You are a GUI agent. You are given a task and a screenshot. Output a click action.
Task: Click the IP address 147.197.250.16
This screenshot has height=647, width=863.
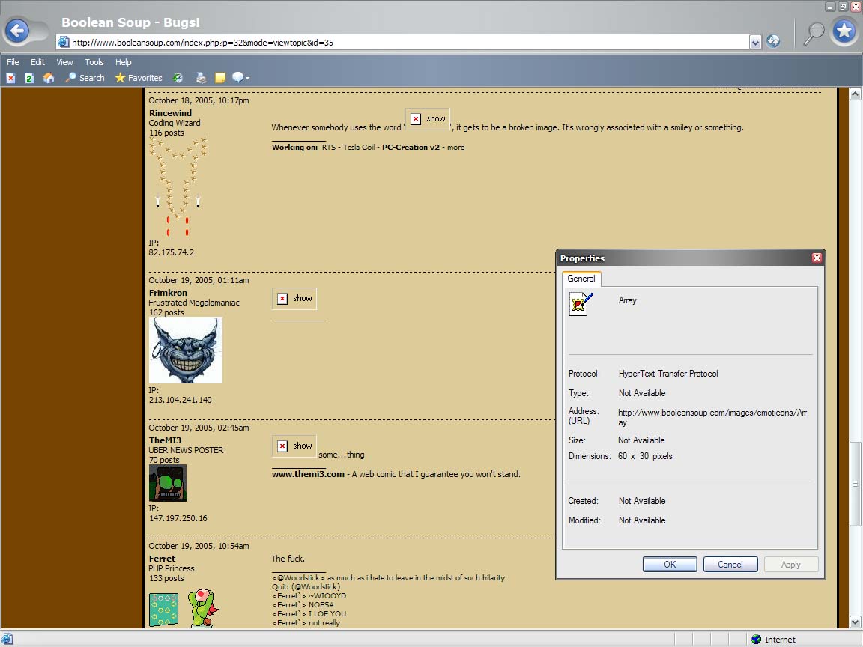point(178,518)
